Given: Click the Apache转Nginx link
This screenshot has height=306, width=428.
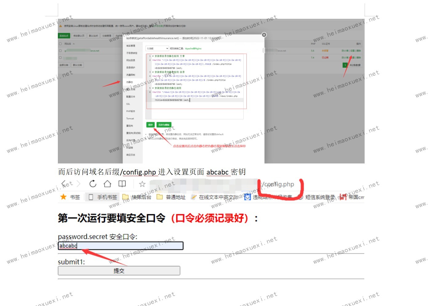Looking at the screenshot, I should tap(193, 49).
